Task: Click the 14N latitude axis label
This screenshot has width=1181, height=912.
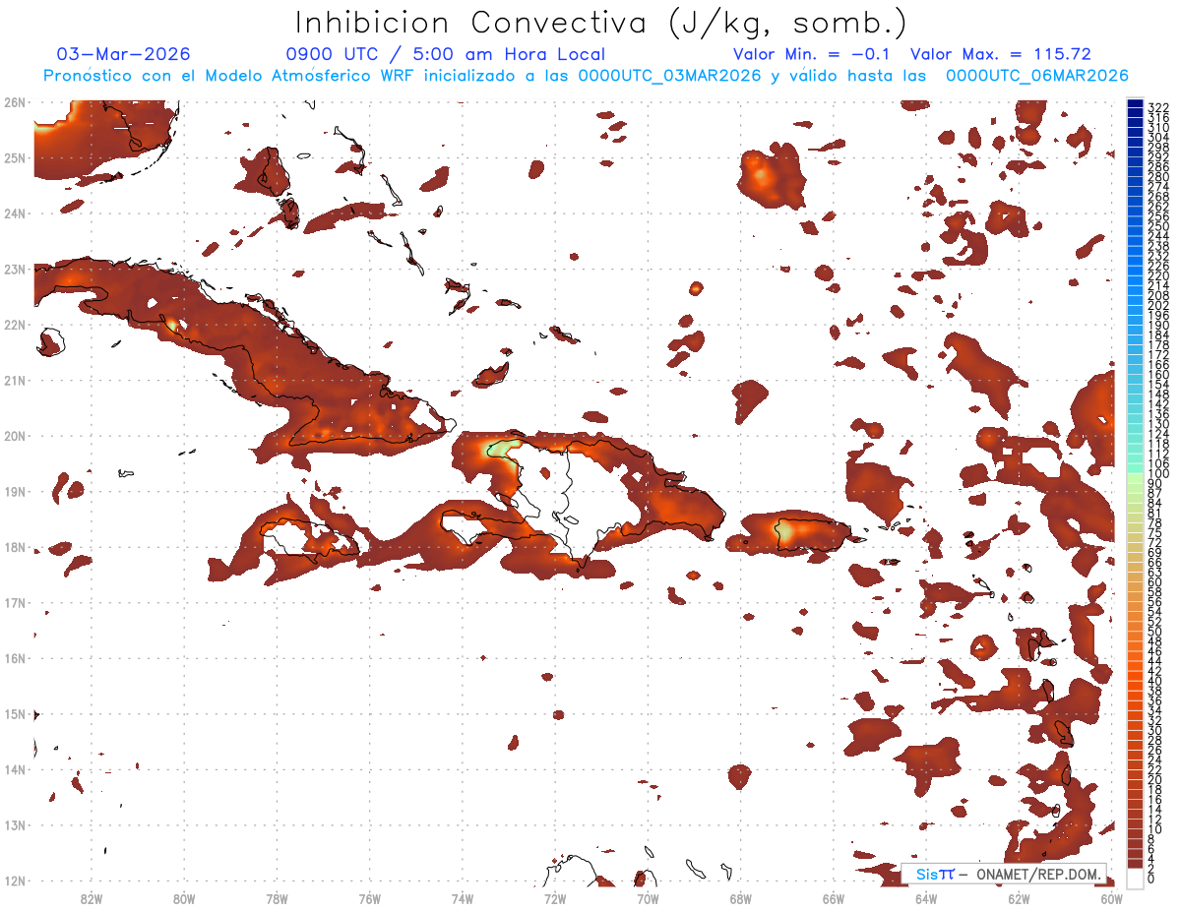Action: [15, 769]
